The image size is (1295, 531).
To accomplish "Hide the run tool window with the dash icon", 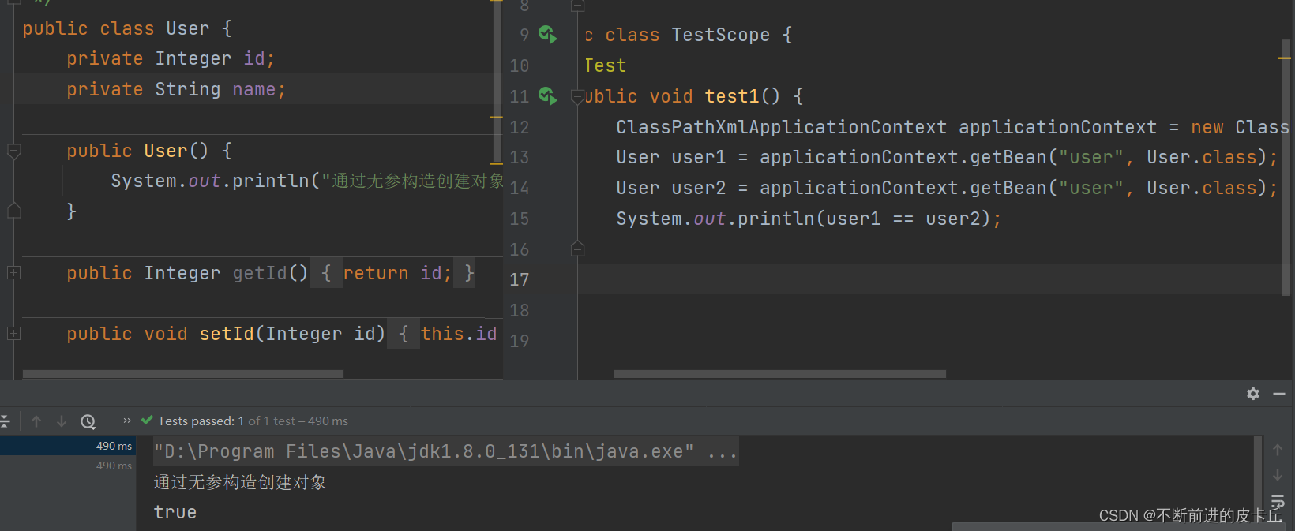I will click(x=1279, y=394).
